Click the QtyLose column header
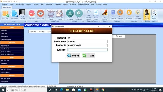The height and width of the screenshot is (92, 163). [x=119, y=36]
